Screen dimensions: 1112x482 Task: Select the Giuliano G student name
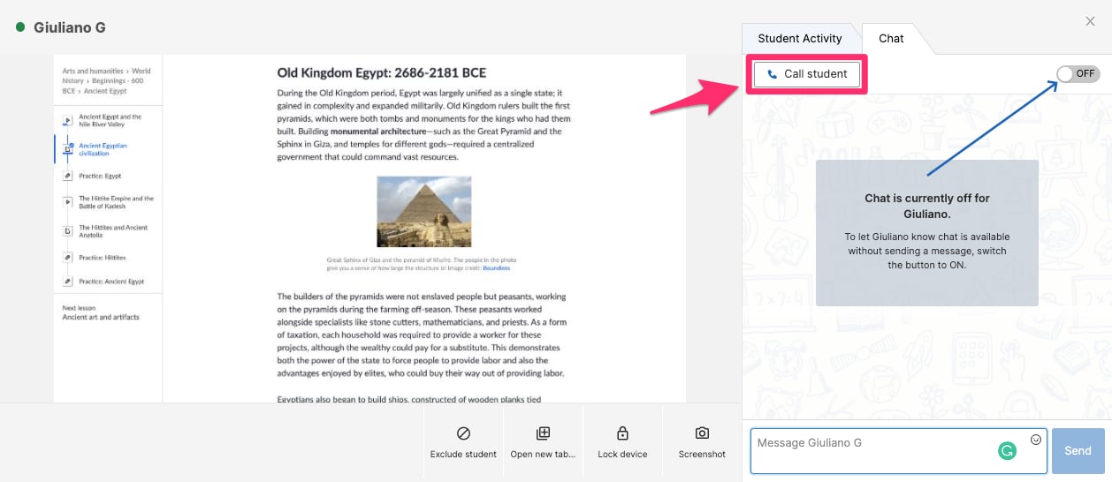point(70,27)
